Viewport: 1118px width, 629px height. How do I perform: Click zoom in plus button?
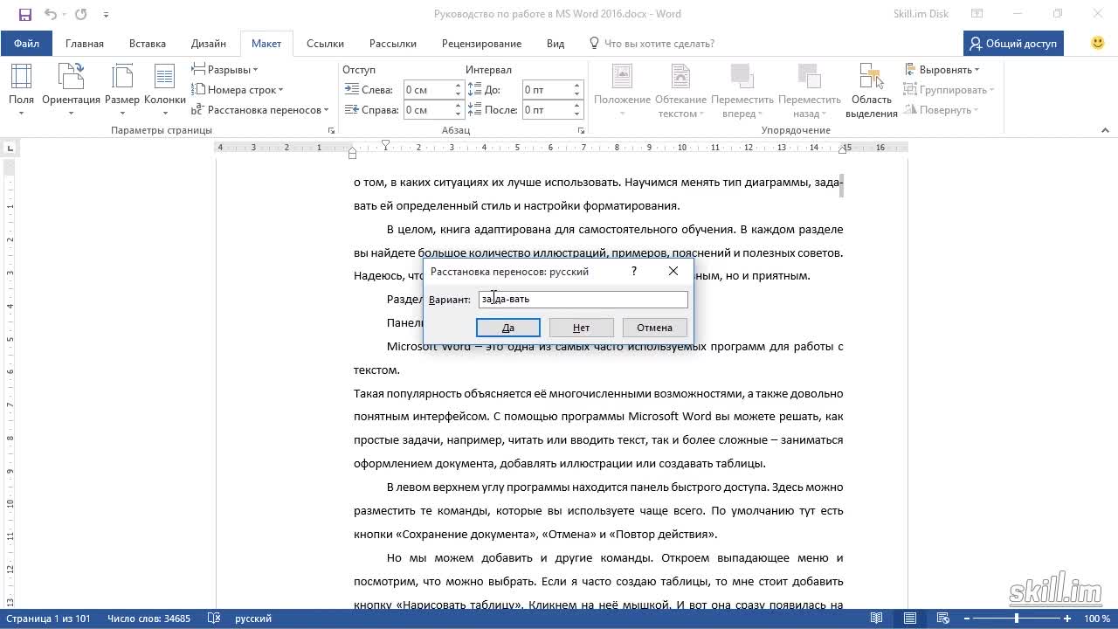(x=1067, y=619)
